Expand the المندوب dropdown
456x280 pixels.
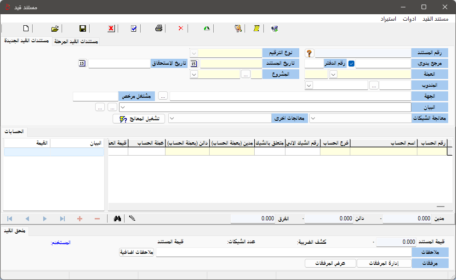click(x=309, y=85)
